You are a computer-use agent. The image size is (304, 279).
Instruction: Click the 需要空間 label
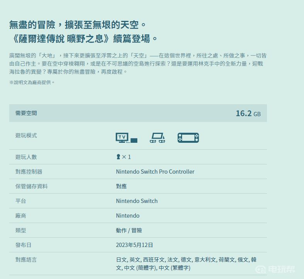(x=26, y=113)
